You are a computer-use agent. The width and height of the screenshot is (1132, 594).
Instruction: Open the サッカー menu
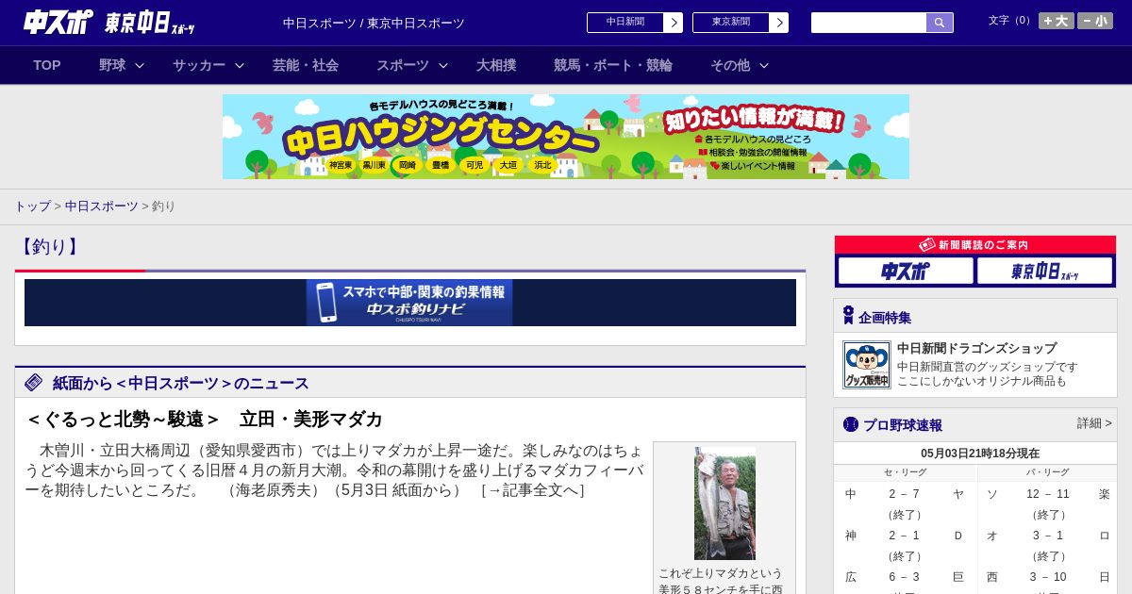click(199, 65)
